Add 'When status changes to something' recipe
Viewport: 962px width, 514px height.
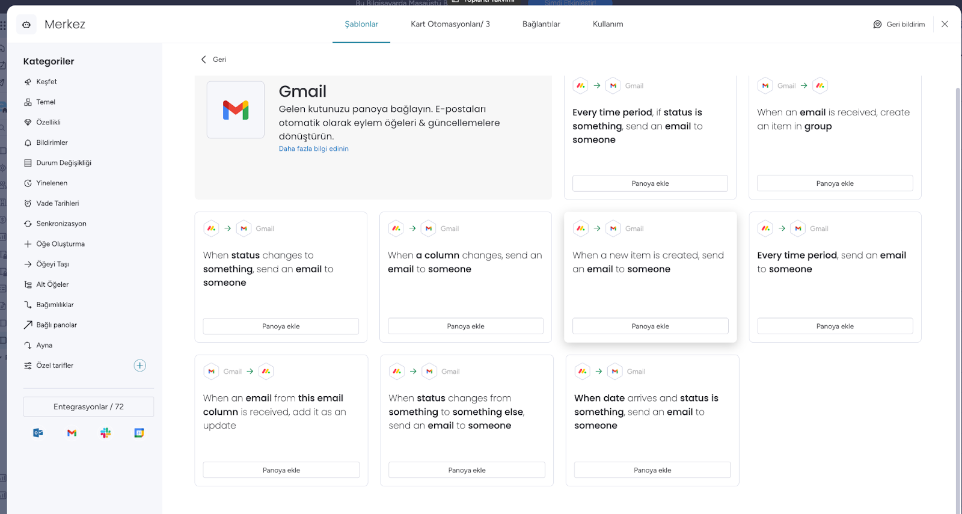tap(281, 326)
